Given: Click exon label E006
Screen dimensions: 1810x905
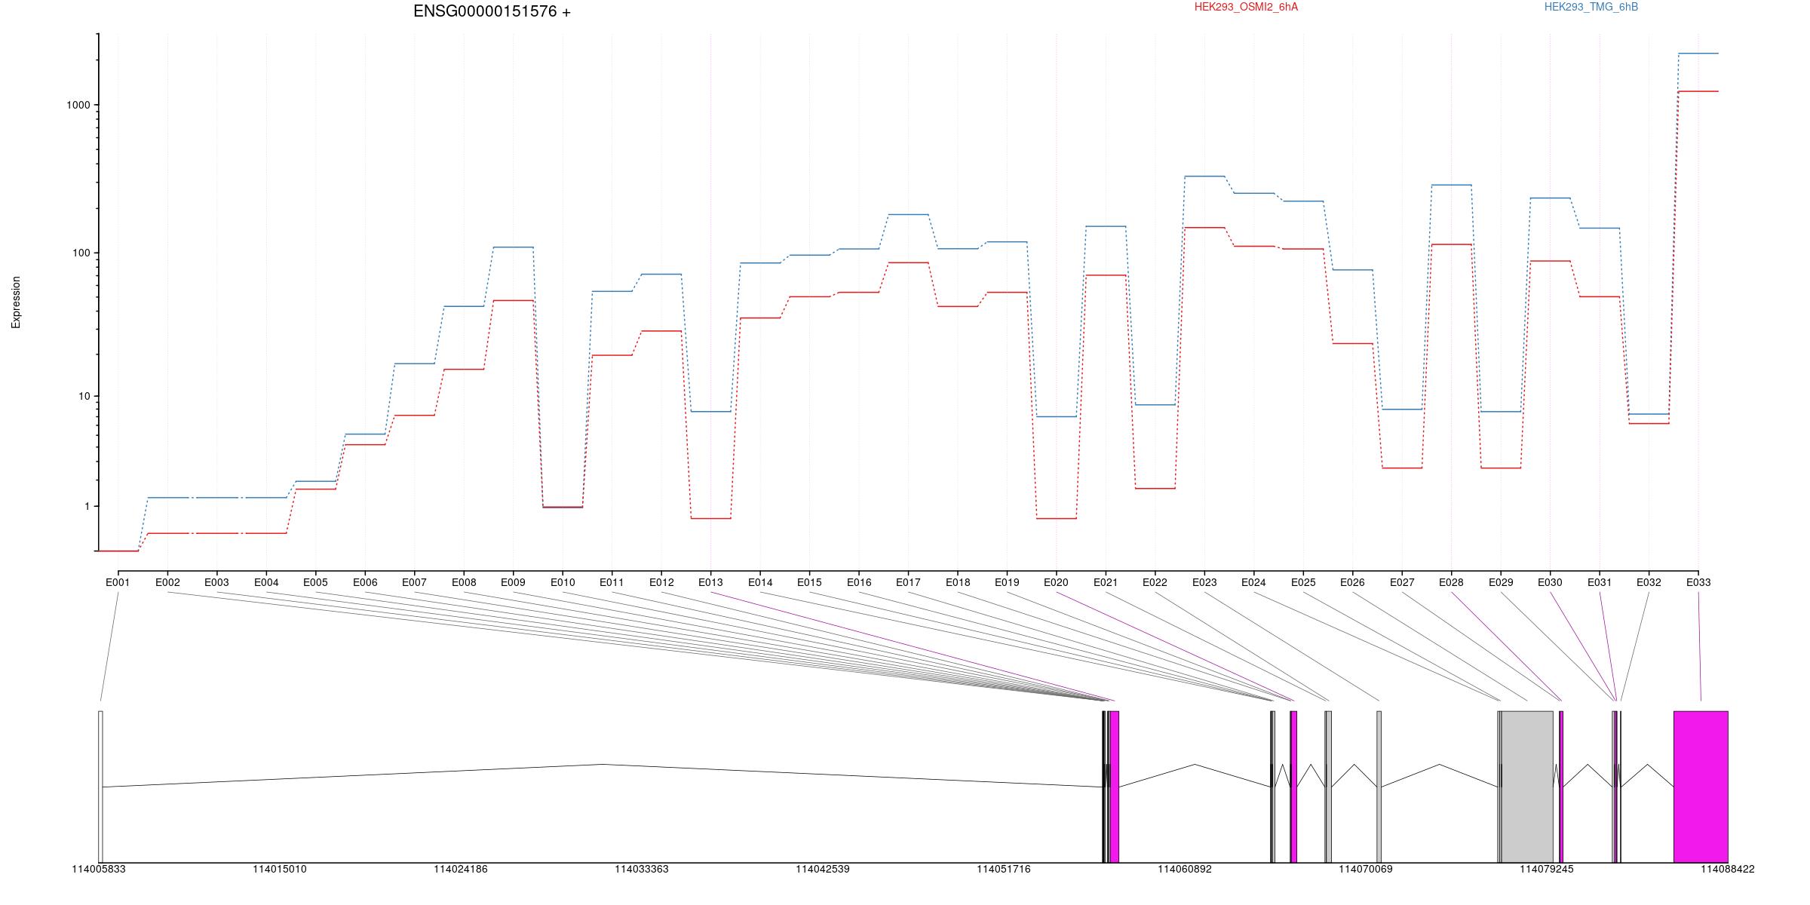Looking at the screenshot, I should (365, 582).
